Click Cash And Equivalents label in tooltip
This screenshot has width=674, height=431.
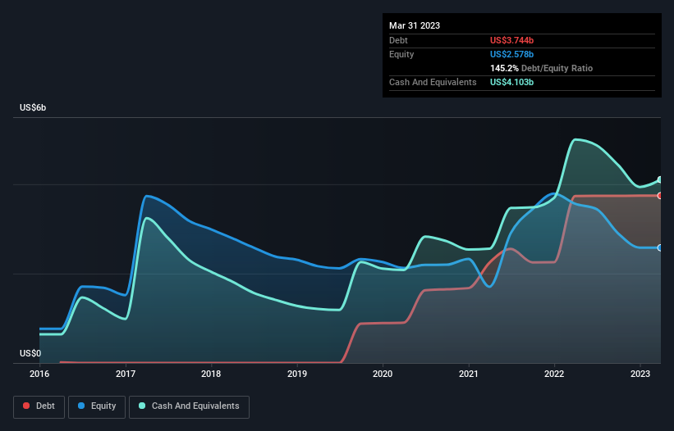tap(433, 82)
